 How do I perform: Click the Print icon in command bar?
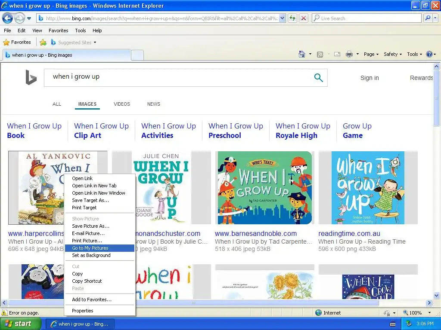349,54
